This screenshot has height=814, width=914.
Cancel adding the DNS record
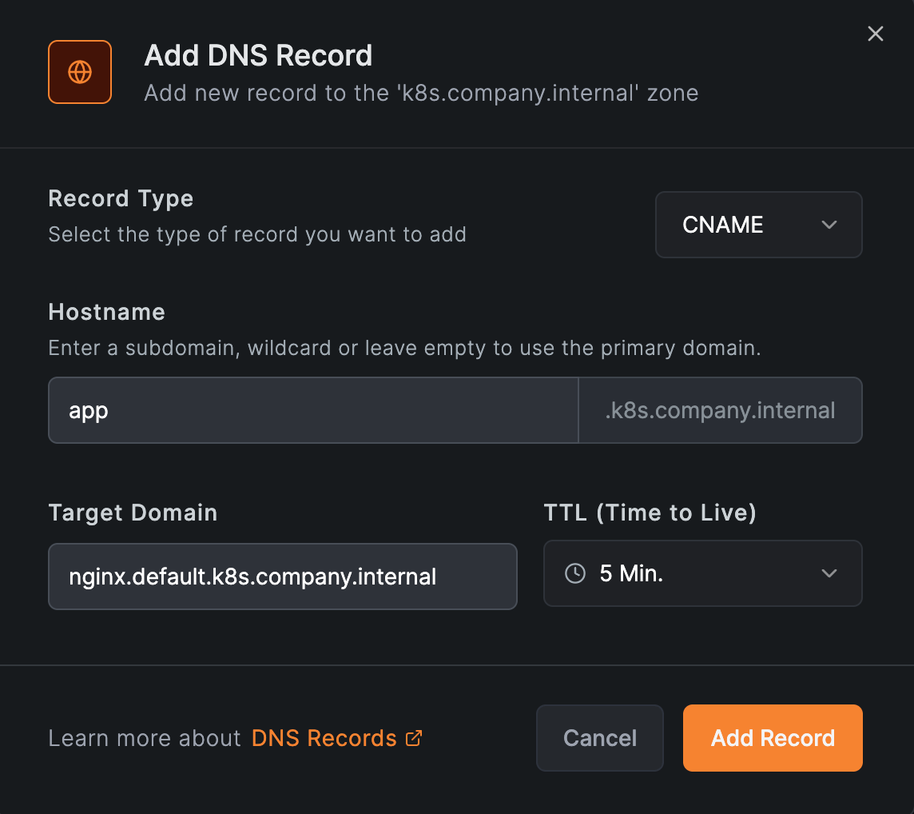(x=600, y=738)
